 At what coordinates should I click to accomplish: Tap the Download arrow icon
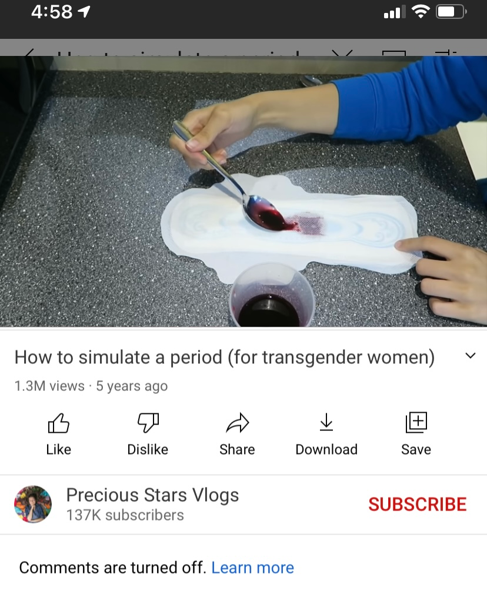point(326,422)
